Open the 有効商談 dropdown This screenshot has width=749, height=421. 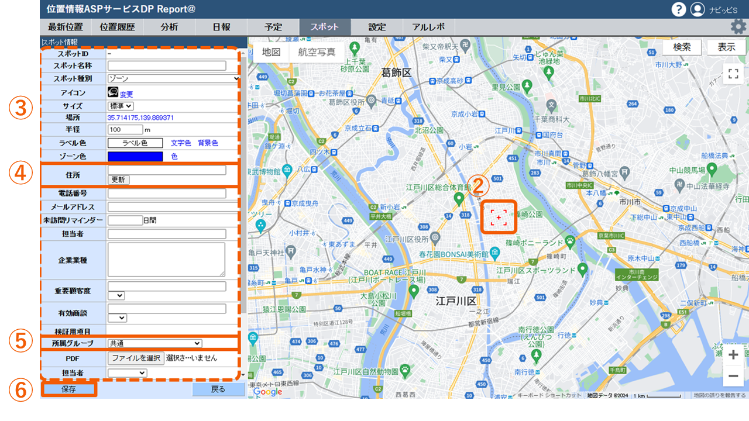118,318
